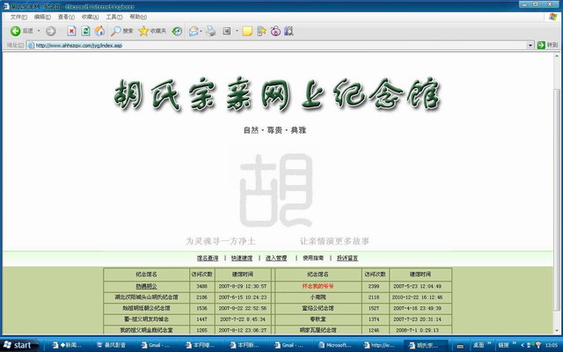Open the 胡家瓦屋纪念馆 entry

click(x=318, y=330)
